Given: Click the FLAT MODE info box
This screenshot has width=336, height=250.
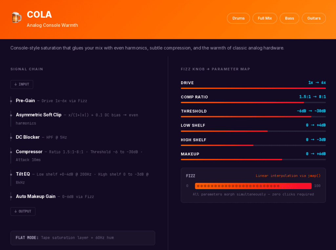Looking at the screenshot, I should coord(83,238).
